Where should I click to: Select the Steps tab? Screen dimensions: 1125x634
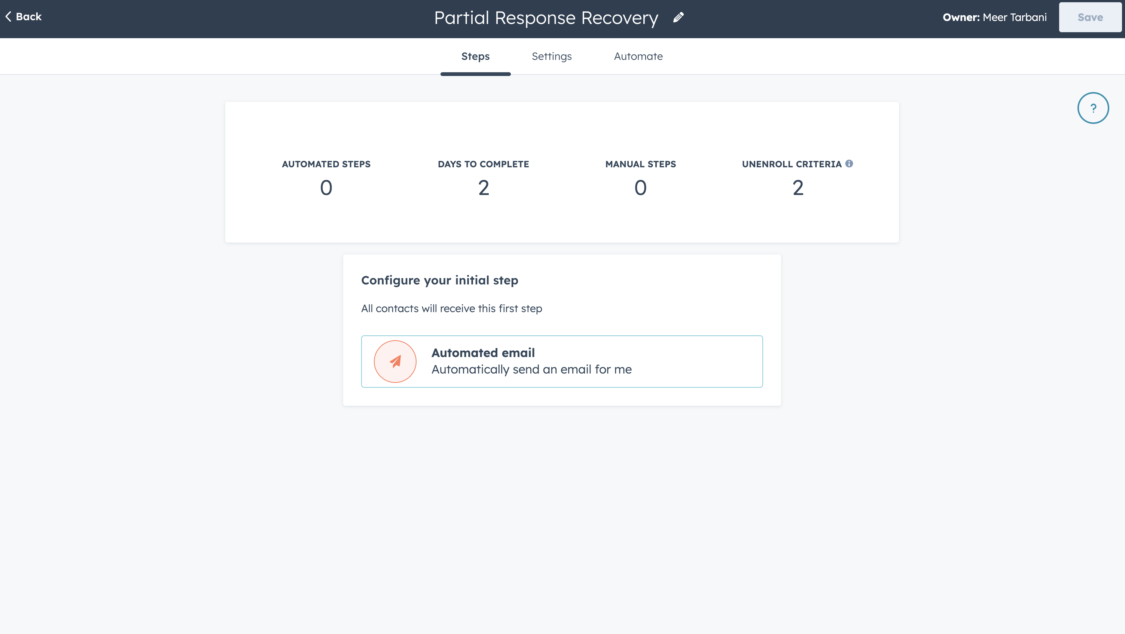click(x=475, y=56)
